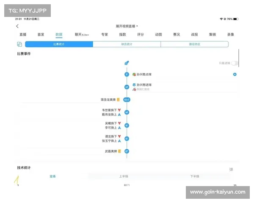Tap timeline marker for 谭龙 substitution
Image resolution: width=254 pixels, height=203 pixels.
[x=127, y=139]
